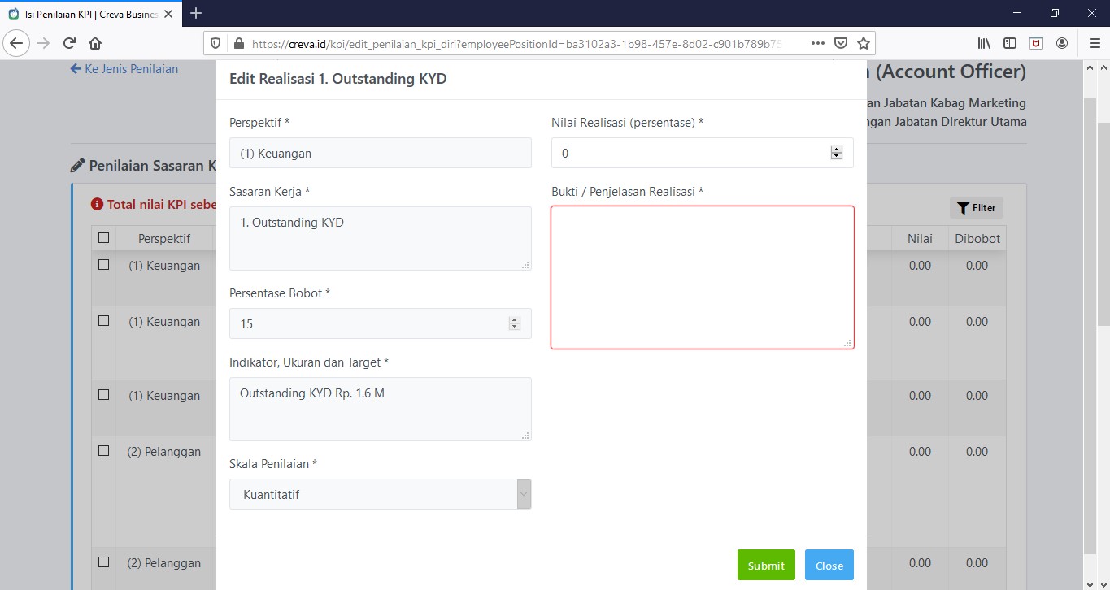Click the Nilai Realisasi spinner arrows
The width and height of the screenshot is (1110, 590).
click(836, 153)
